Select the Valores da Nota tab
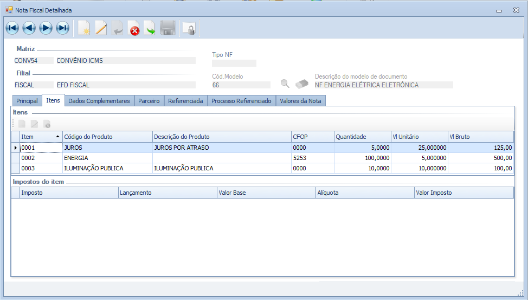The width and height of the screenshot is (528, 300). tap(300, 101)
